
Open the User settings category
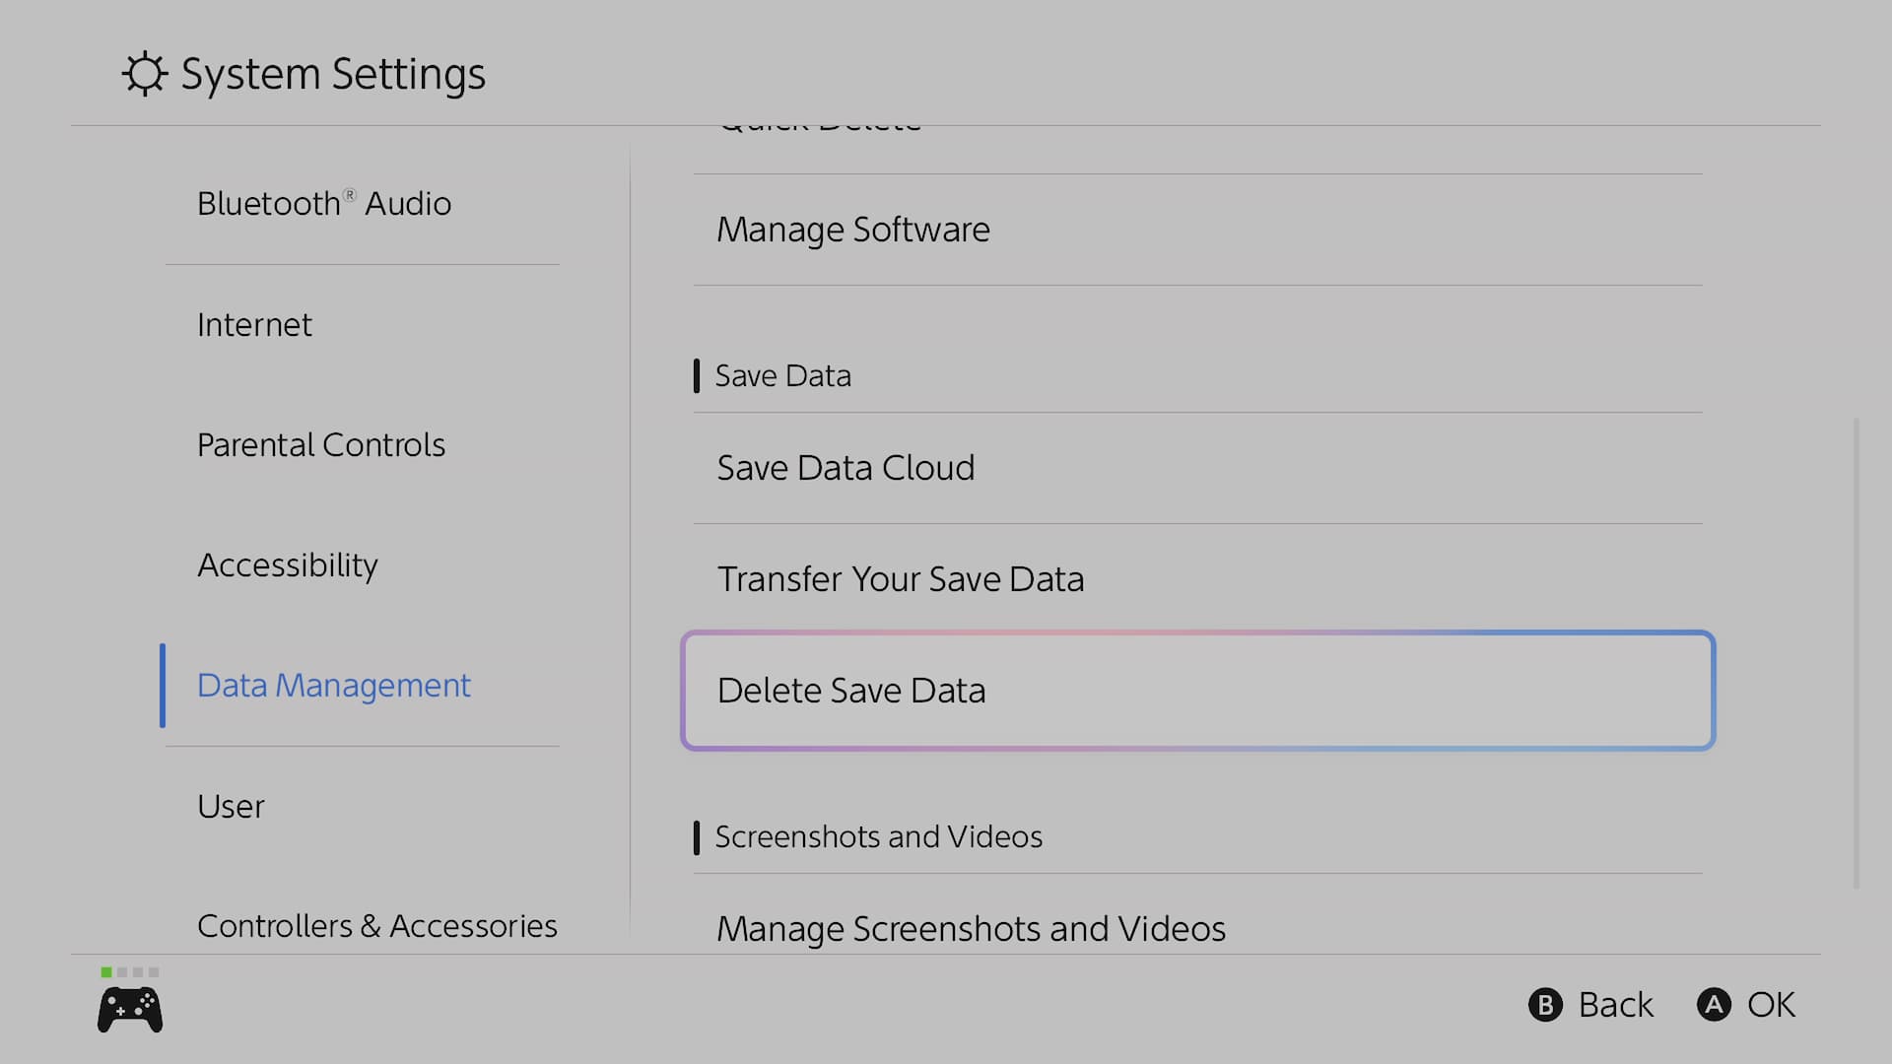point(231,807)
